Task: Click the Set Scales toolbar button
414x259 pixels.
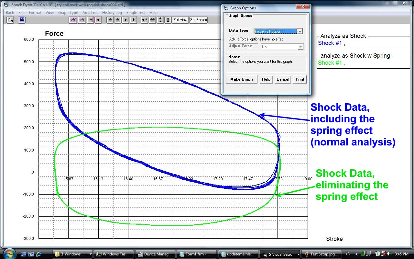Action: 198,20
